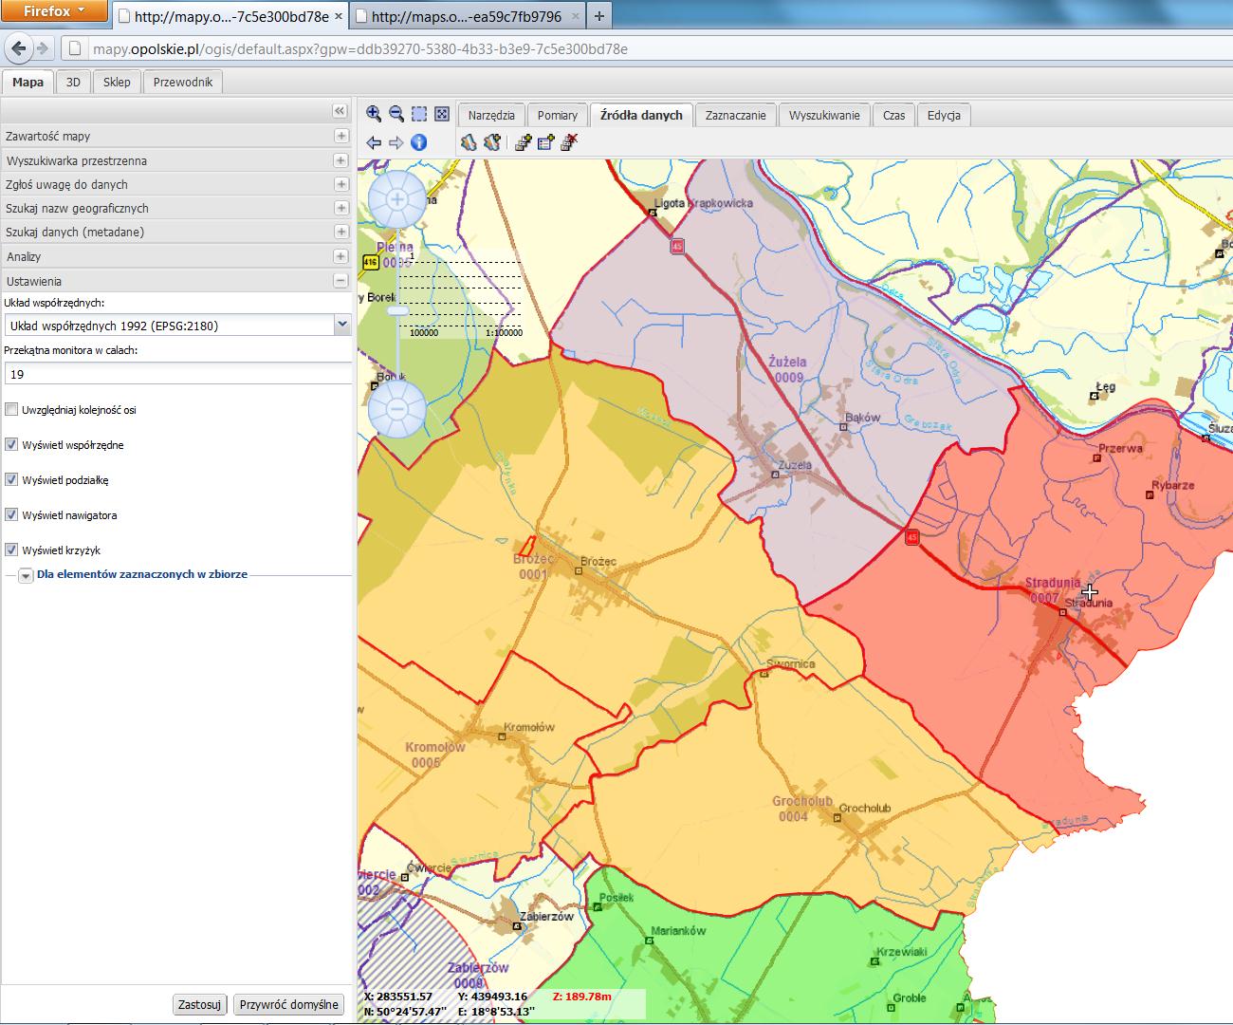Click the add table list source icon
Screen dimensions: 1233x1025
tap(545, 142)
